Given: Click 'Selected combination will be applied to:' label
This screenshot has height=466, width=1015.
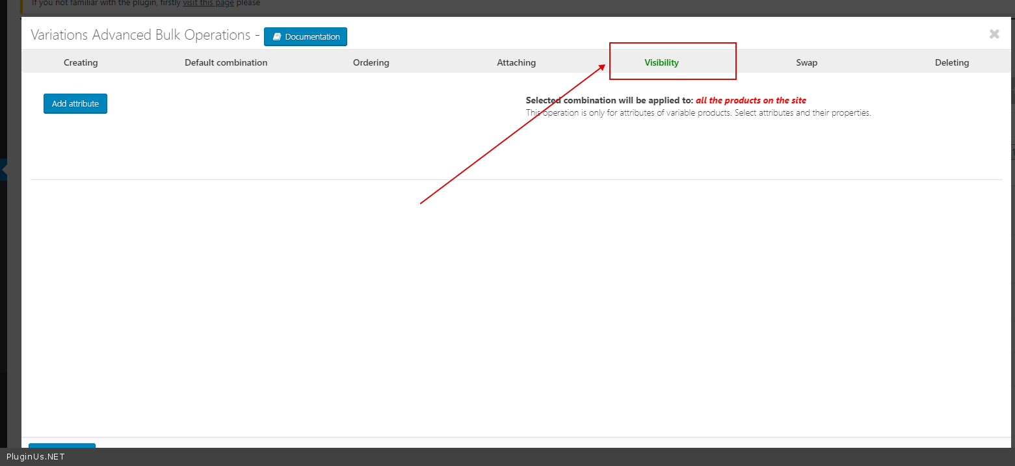Looking at the screenshot, I should click(x=609, y=100).
